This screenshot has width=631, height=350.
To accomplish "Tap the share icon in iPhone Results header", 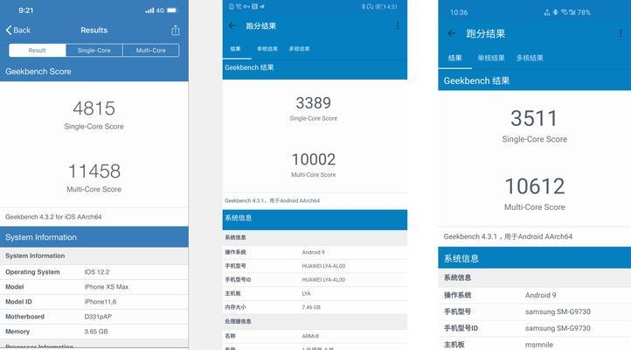I will pyautogui.click(x=175, y=31).
